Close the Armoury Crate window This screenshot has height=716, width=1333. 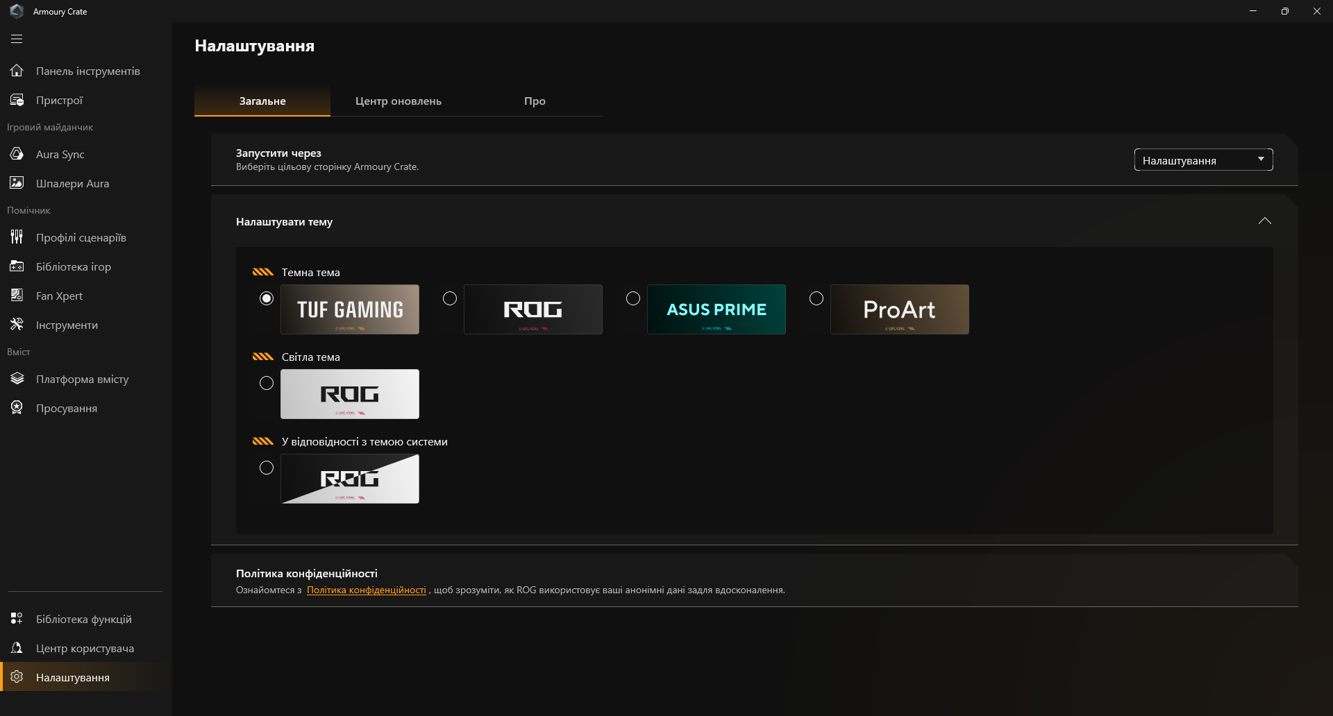tap(1317, 11)
